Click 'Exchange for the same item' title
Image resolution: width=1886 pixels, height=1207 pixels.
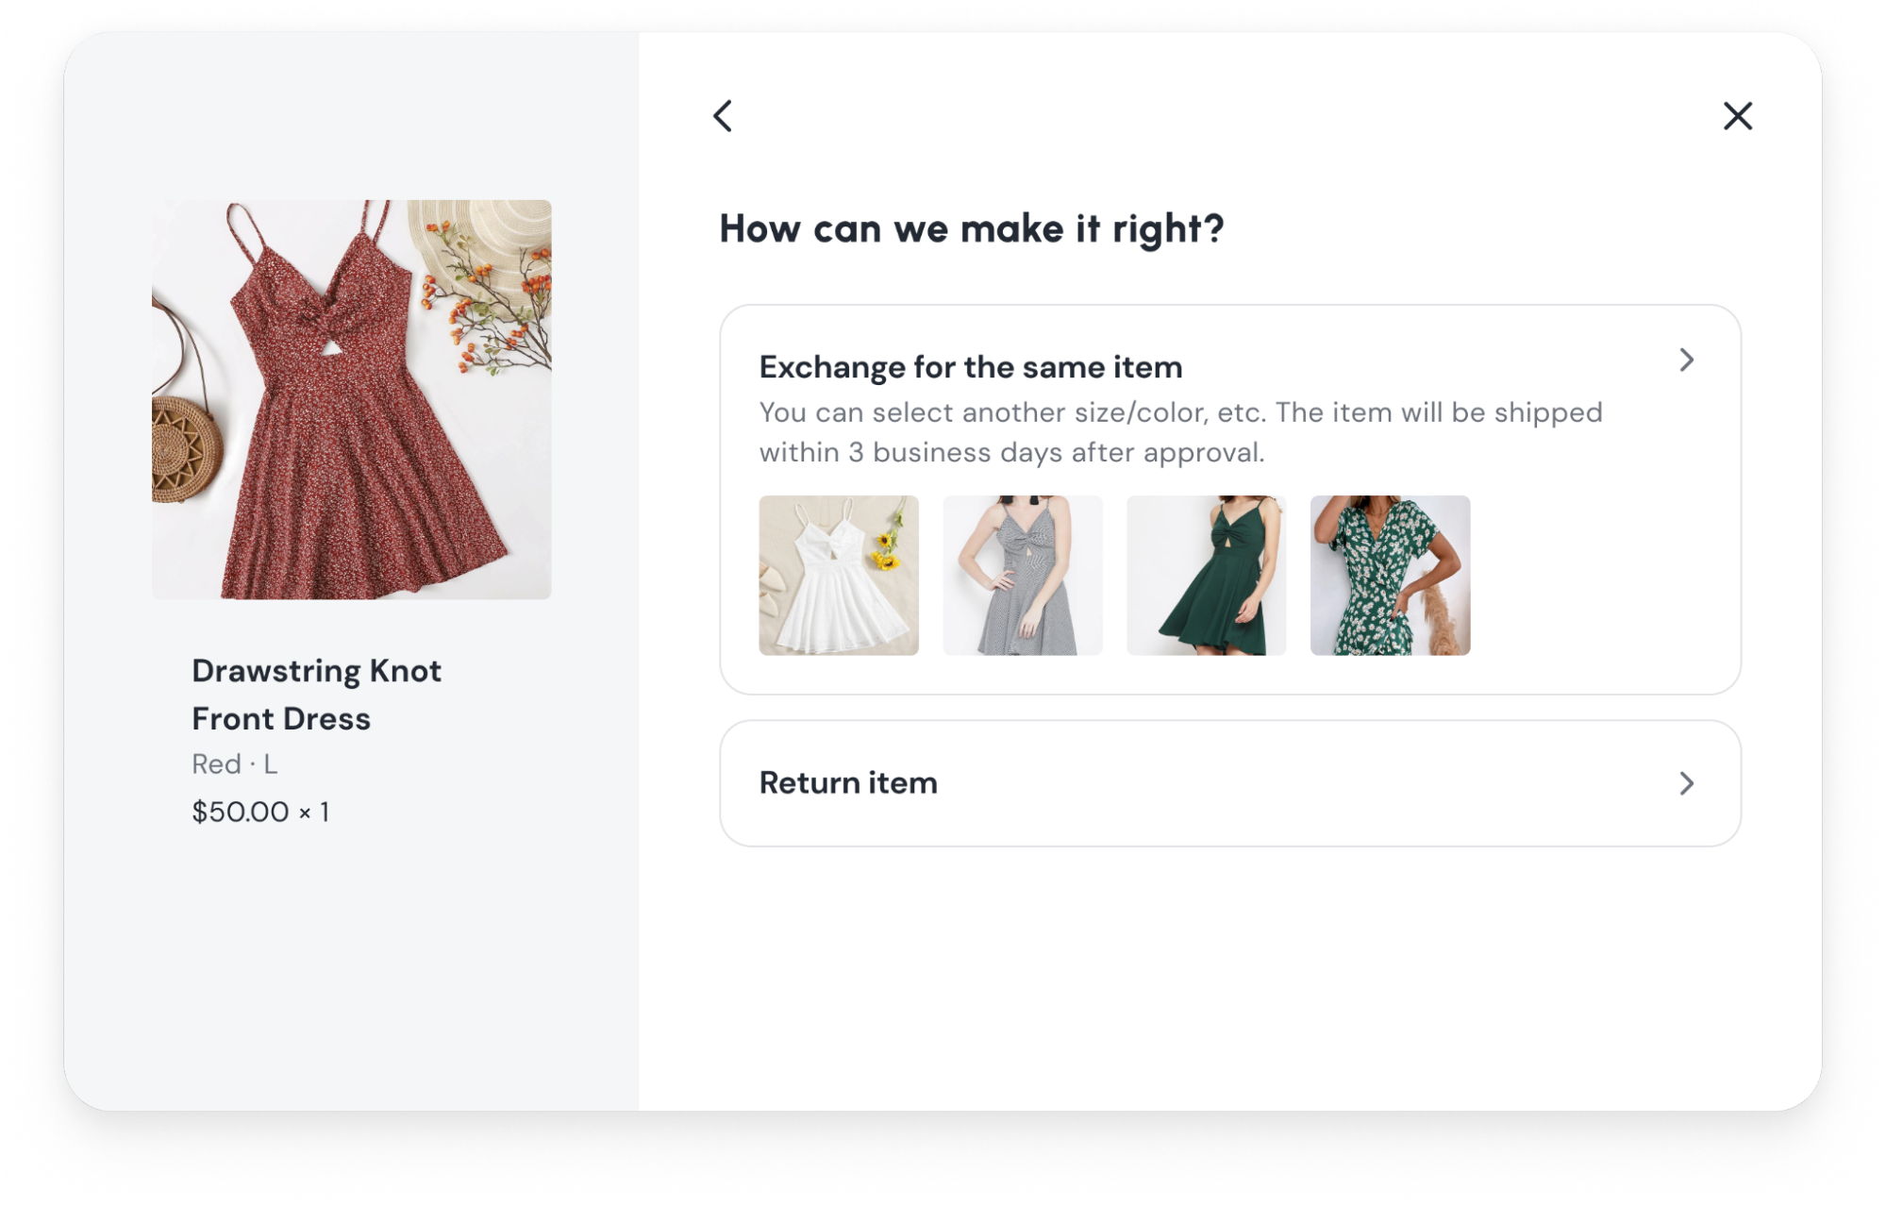(970, 367)
